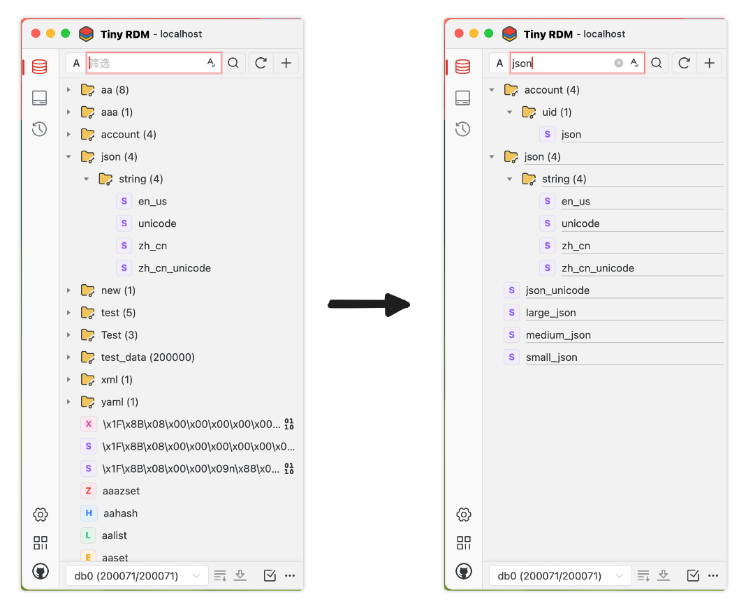This screenshot has height=613, width=753.
Task: Open the more options ellipsis menu
Action: tap(290, 575)
